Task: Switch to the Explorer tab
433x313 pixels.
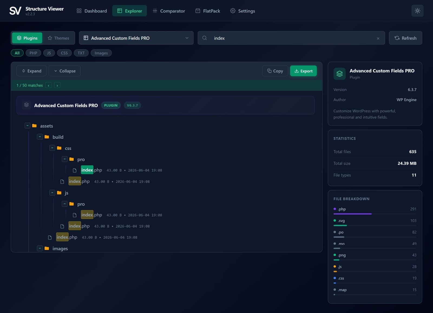Action: click(x=129, y=11)
